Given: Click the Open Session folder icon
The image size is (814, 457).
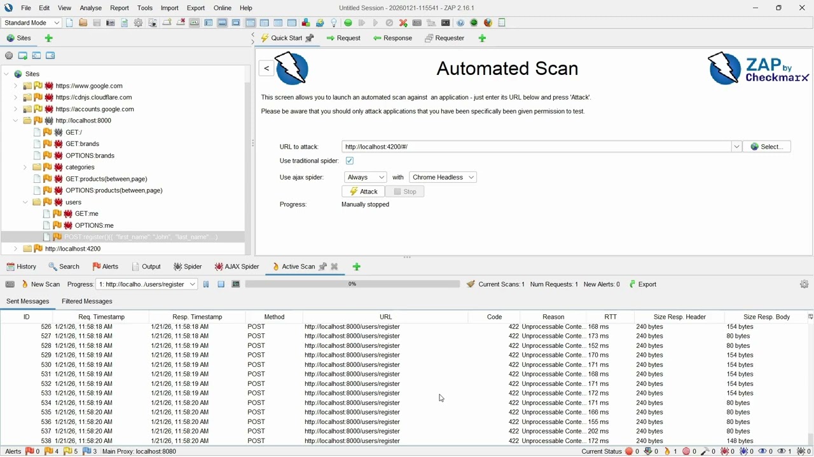Looking at the screenshot, I should pos(83,23).
